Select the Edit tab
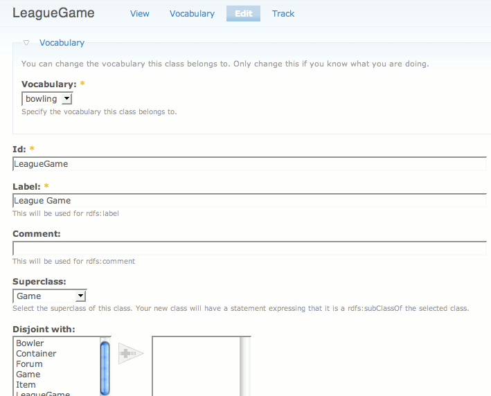491x396 pixels. tap(243, 14)
